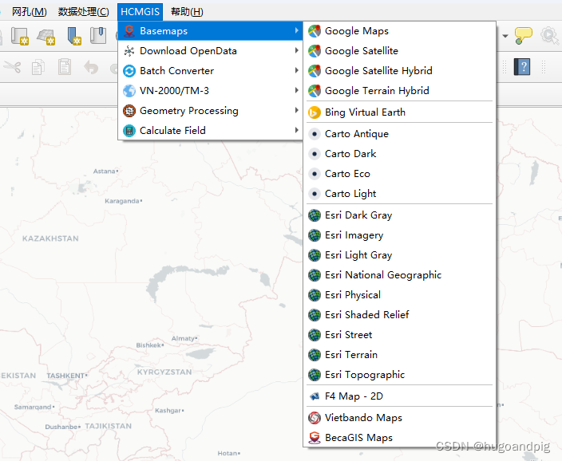This screenshot has height=461, width=562.
Task: Click the Download OpenData network icon
Action: (129, 51)
